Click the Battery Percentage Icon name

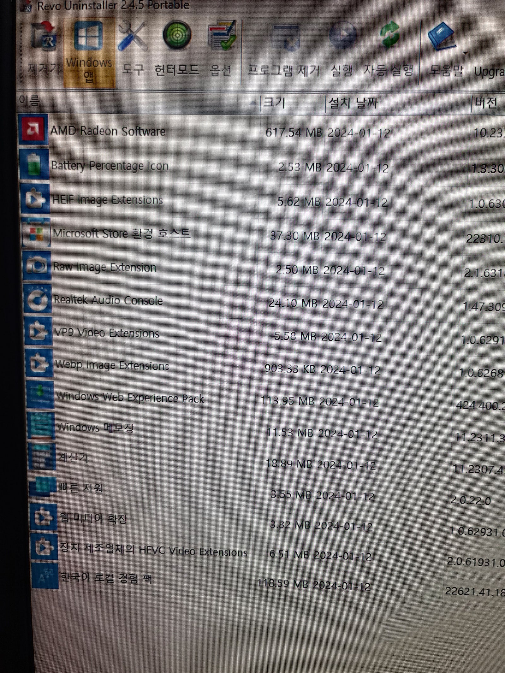point(110,165)
